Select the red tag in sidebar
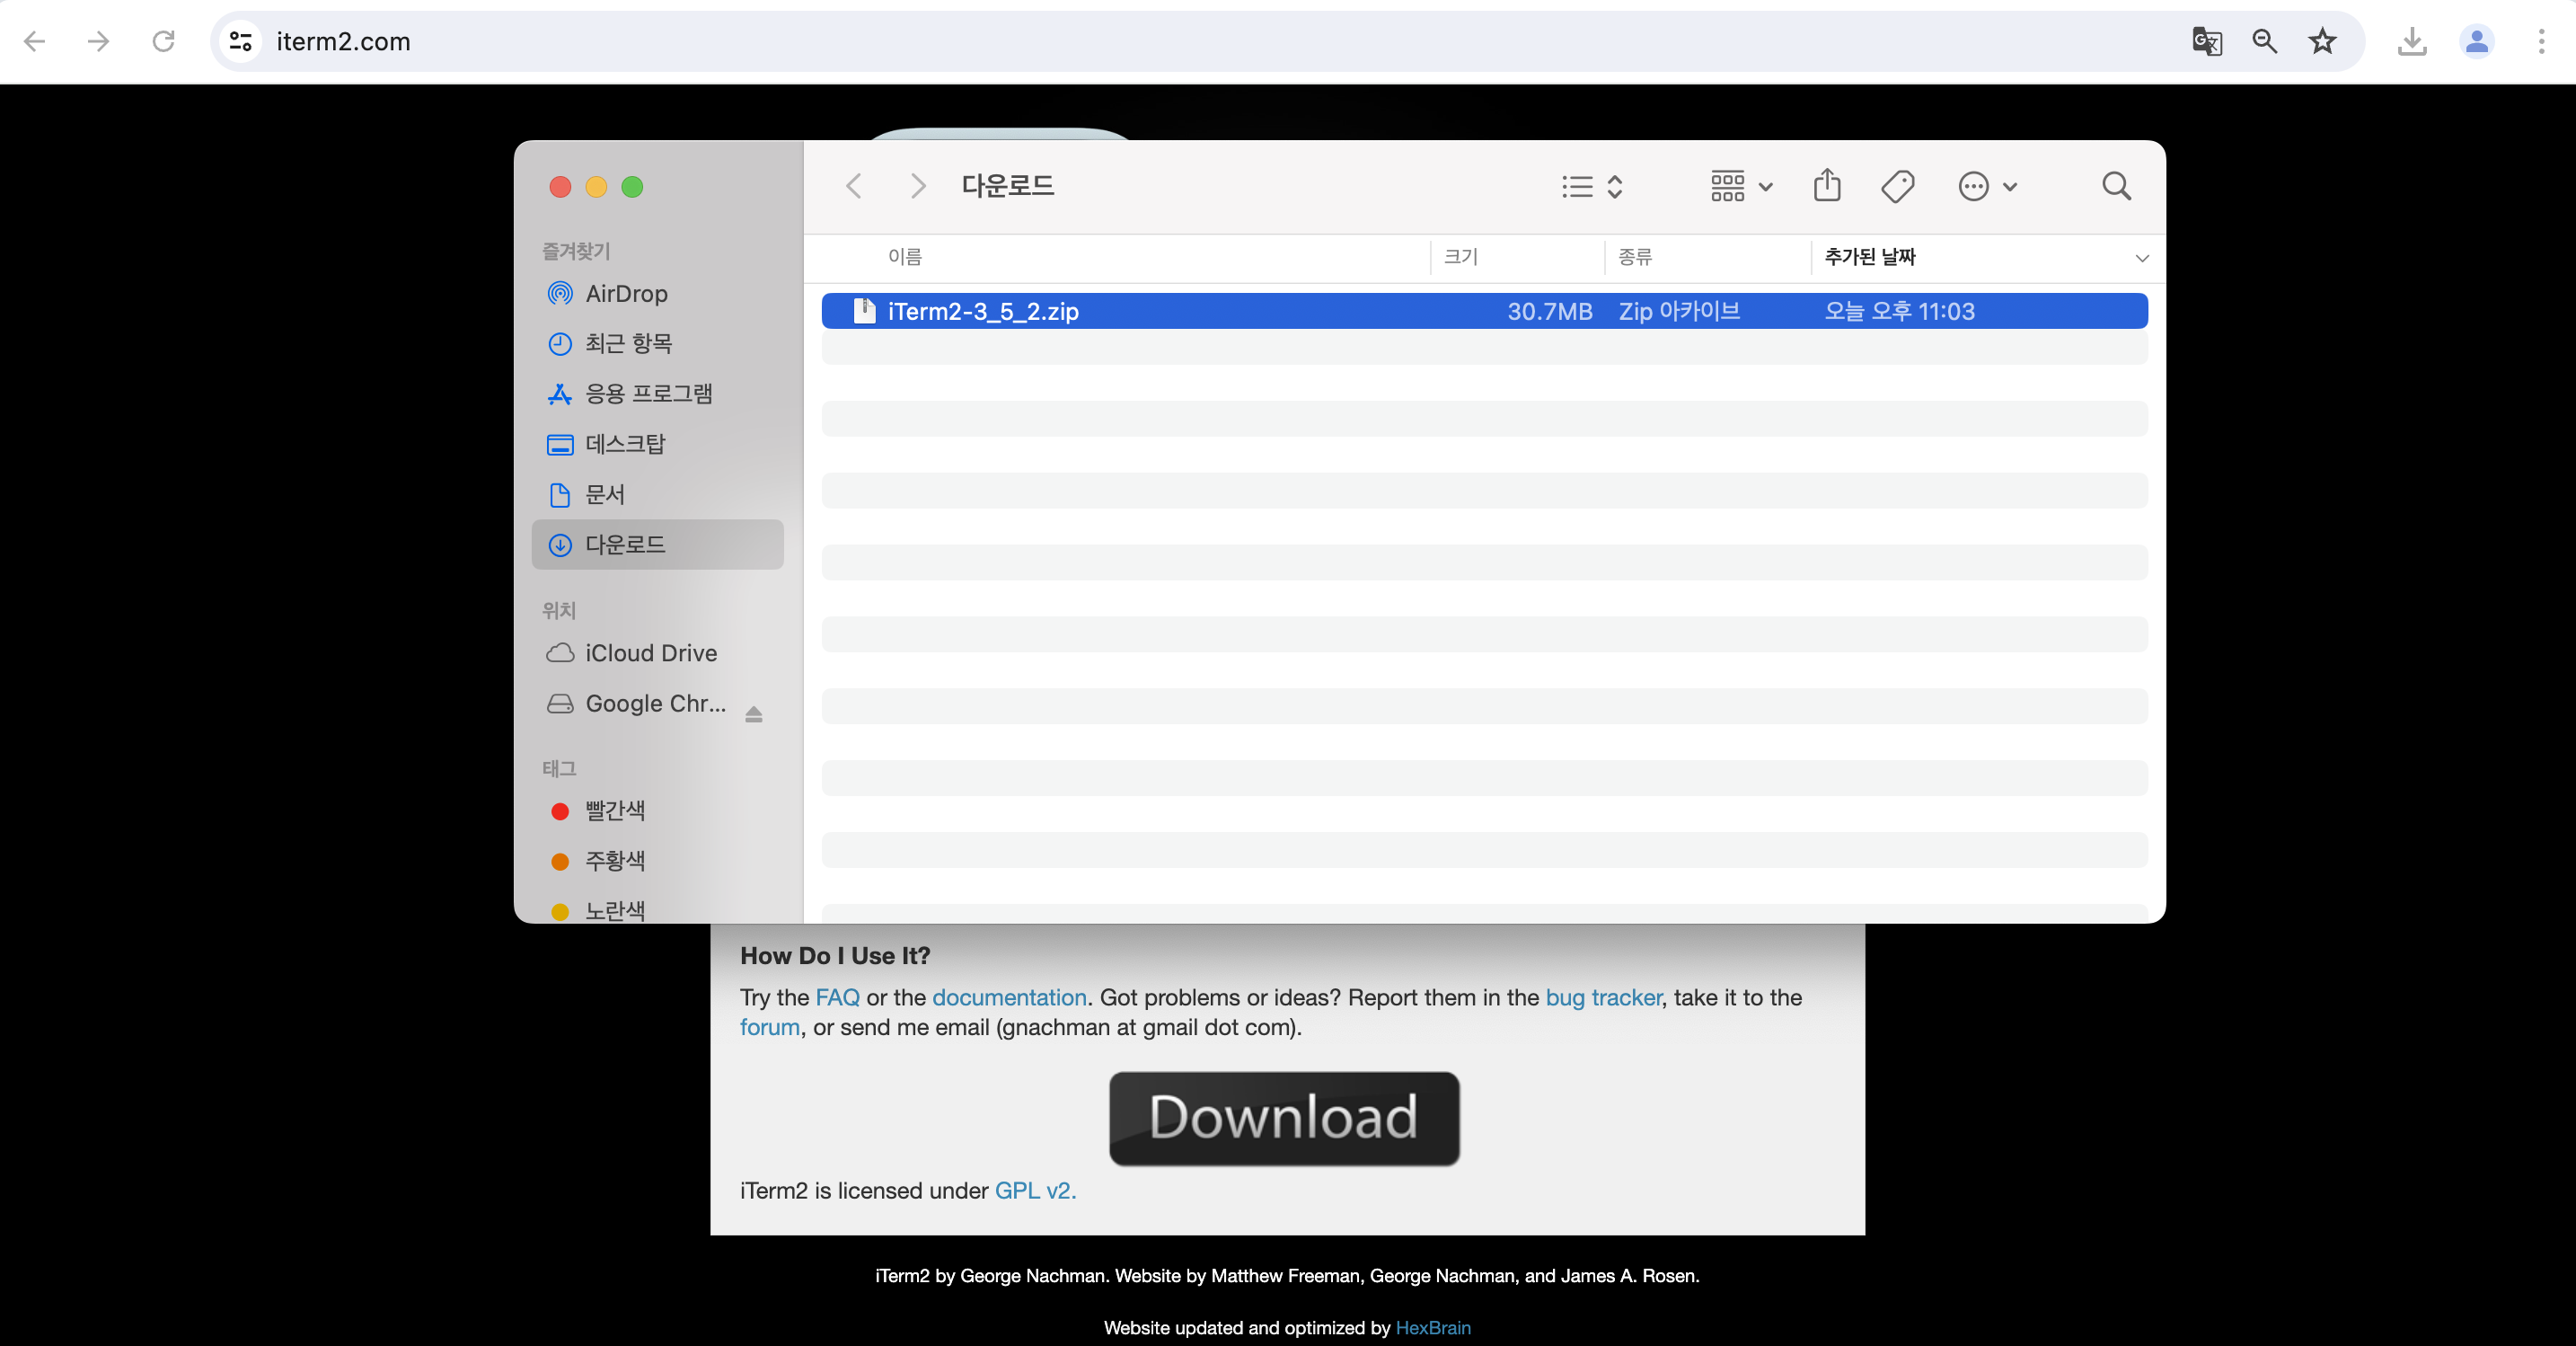 pos(614,810)
